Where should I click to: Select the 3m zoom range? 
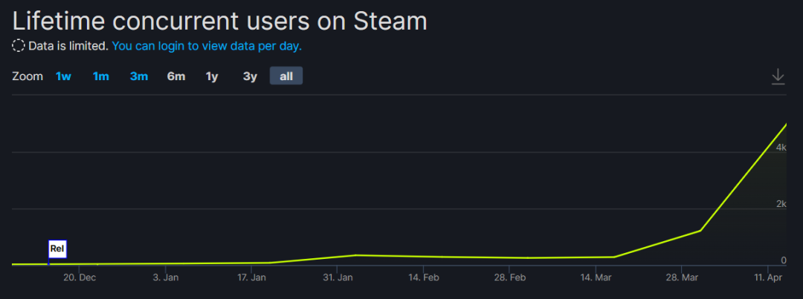click(139, 76)
